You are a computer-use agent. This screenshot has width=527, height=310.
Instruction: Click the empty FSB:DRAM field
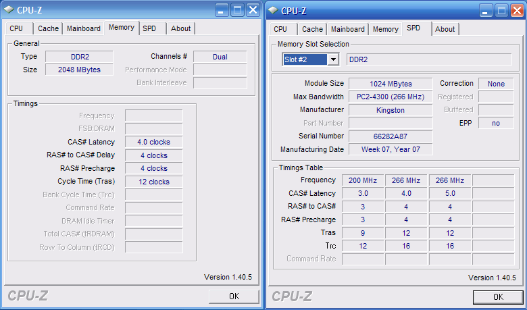tap(154, 128)
